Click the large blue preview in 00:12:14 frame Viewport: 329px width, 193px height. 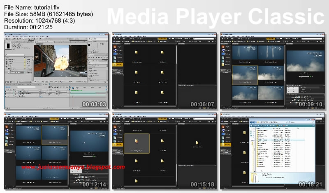[x=89, y=141]
